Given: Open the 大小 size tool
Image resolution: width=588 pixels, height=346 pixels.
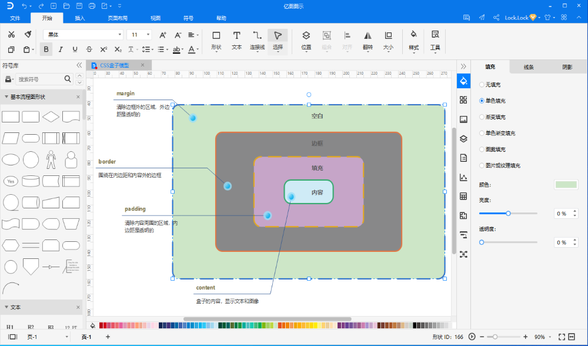Looking at the screenshot, I should [x=388, y=41].
